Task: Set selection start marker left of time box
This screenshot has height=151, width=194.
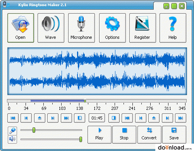Action: tap(79, 118)
